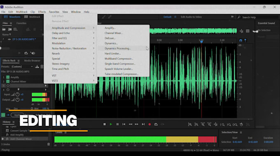Open slot 3 effect arrow menu
This screenshot has height=156, width=280.
(x=46, y=86)
